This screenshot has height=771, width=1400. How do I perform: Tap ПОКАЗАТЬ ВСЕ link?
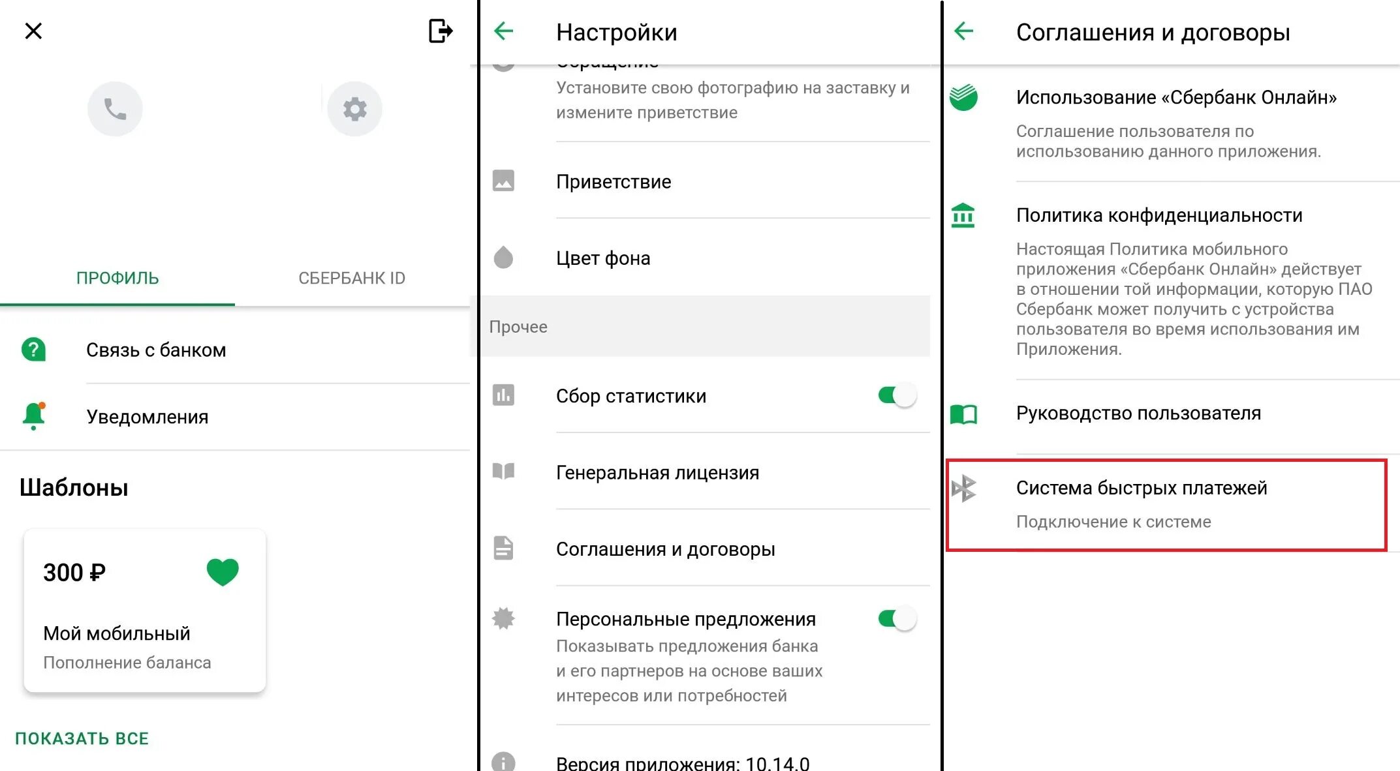coord(82,738)
